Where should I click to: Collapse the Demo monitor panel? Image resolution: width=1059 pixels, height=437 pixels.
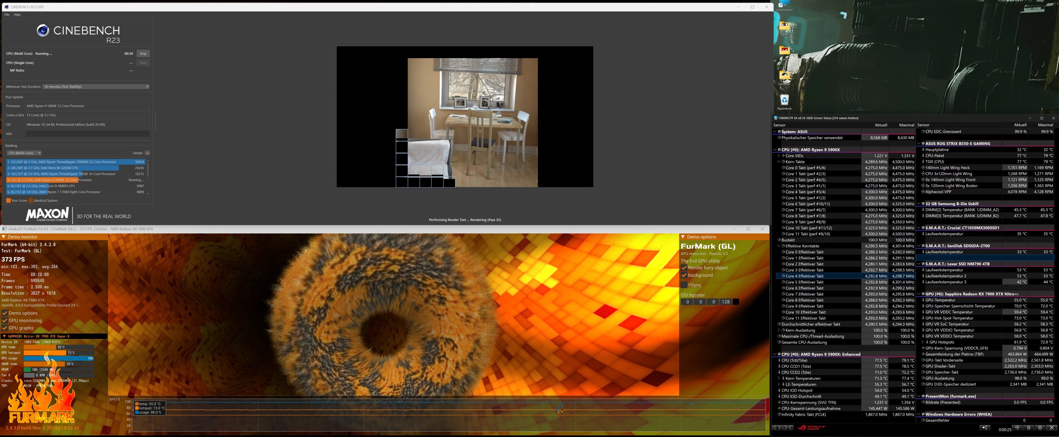4,237
